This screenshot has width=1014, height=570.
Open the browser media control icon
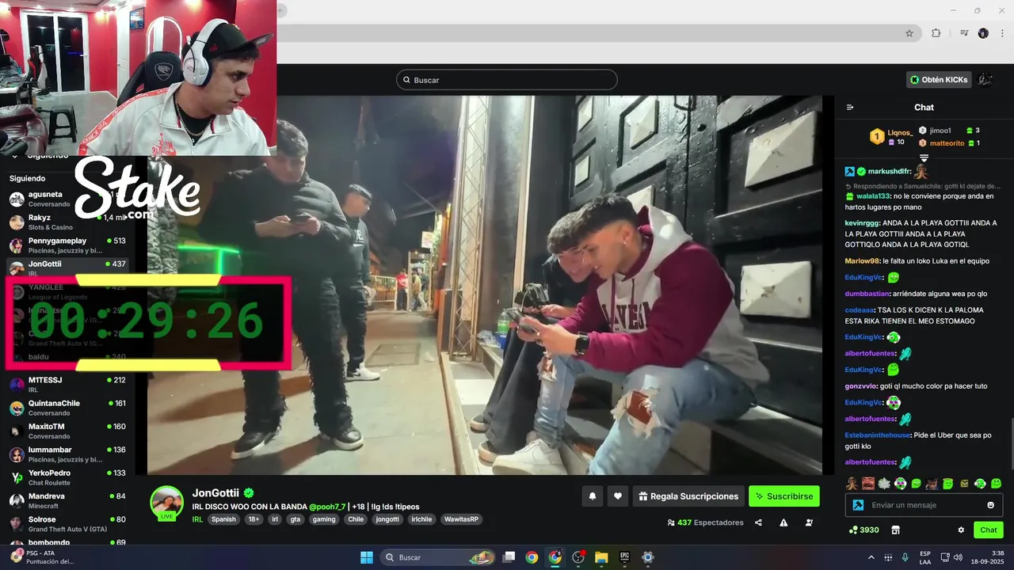click(964, 33)
